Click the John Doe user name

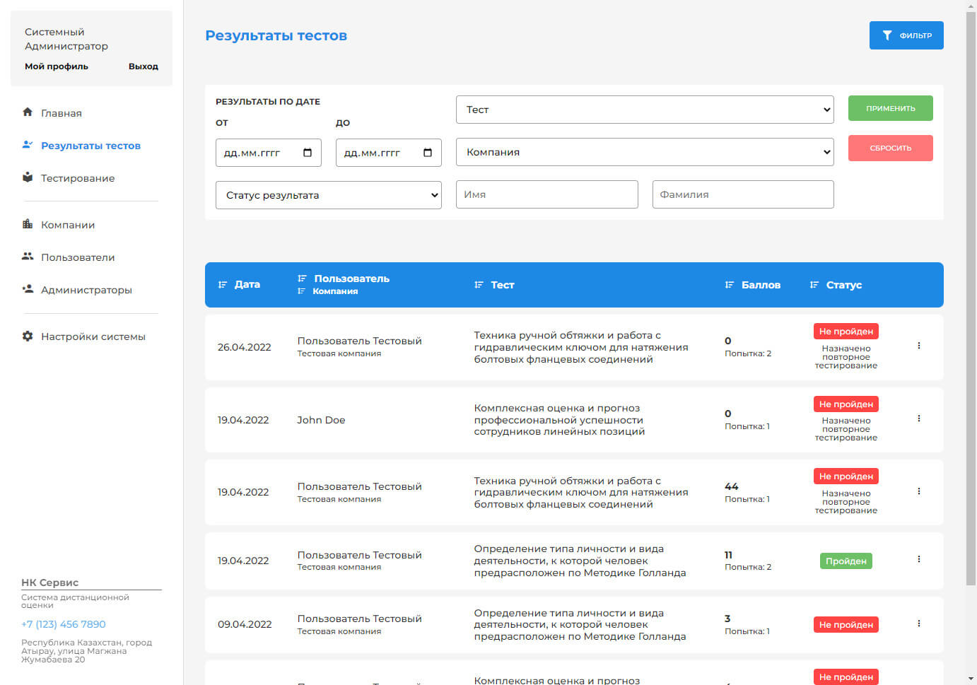point(321,420)
